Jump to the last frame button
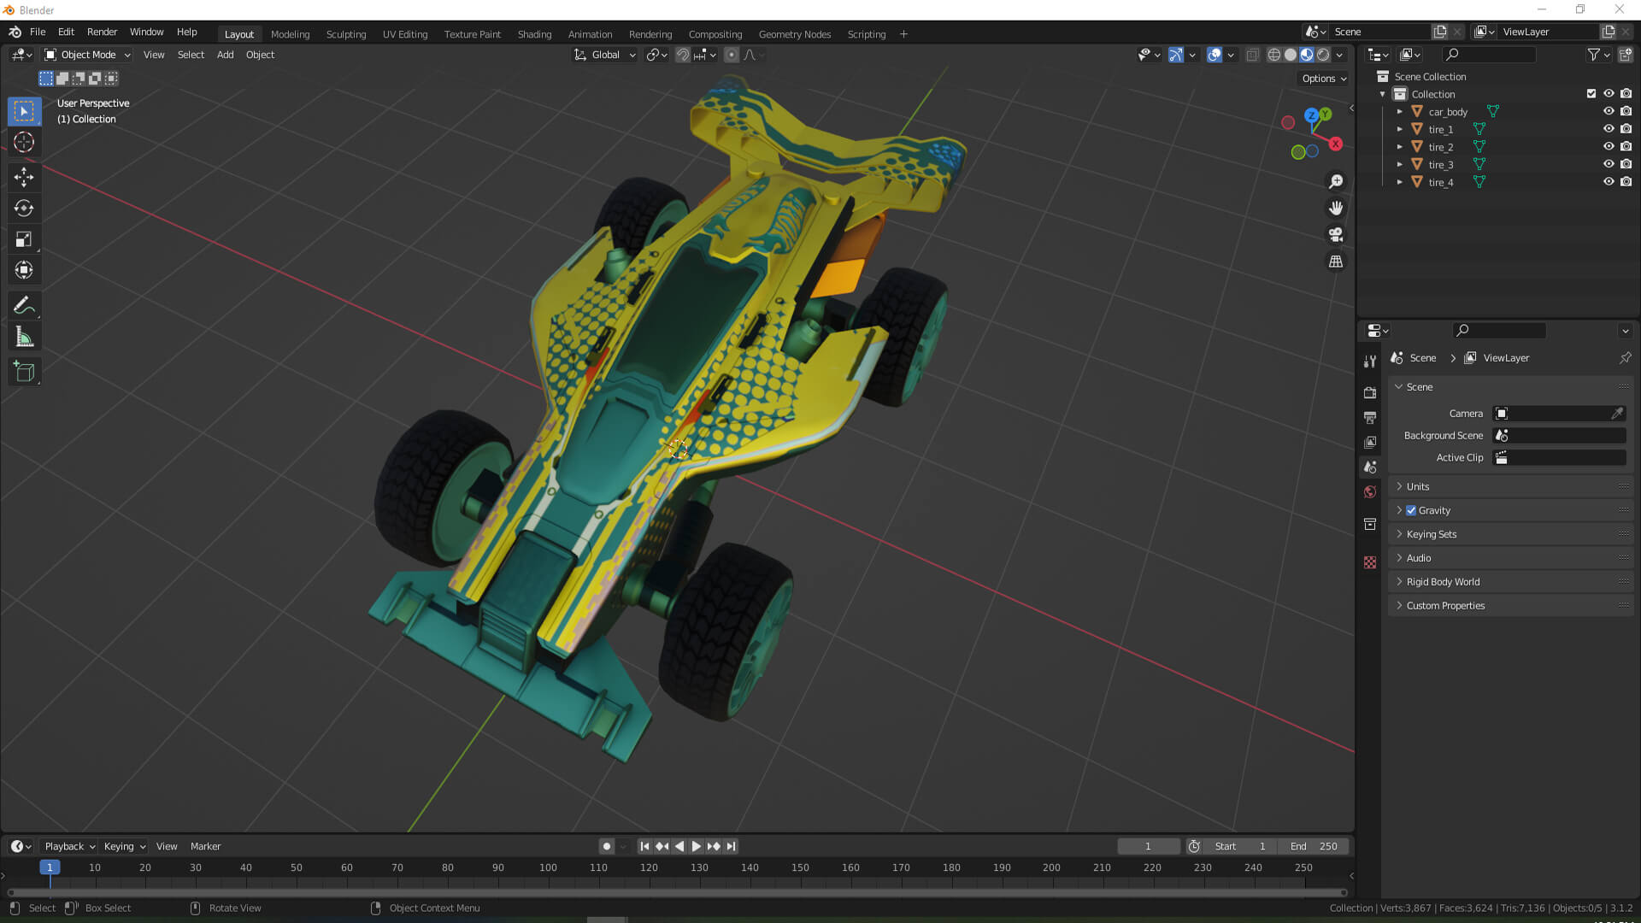The image size is (1641, 923). 732,846
